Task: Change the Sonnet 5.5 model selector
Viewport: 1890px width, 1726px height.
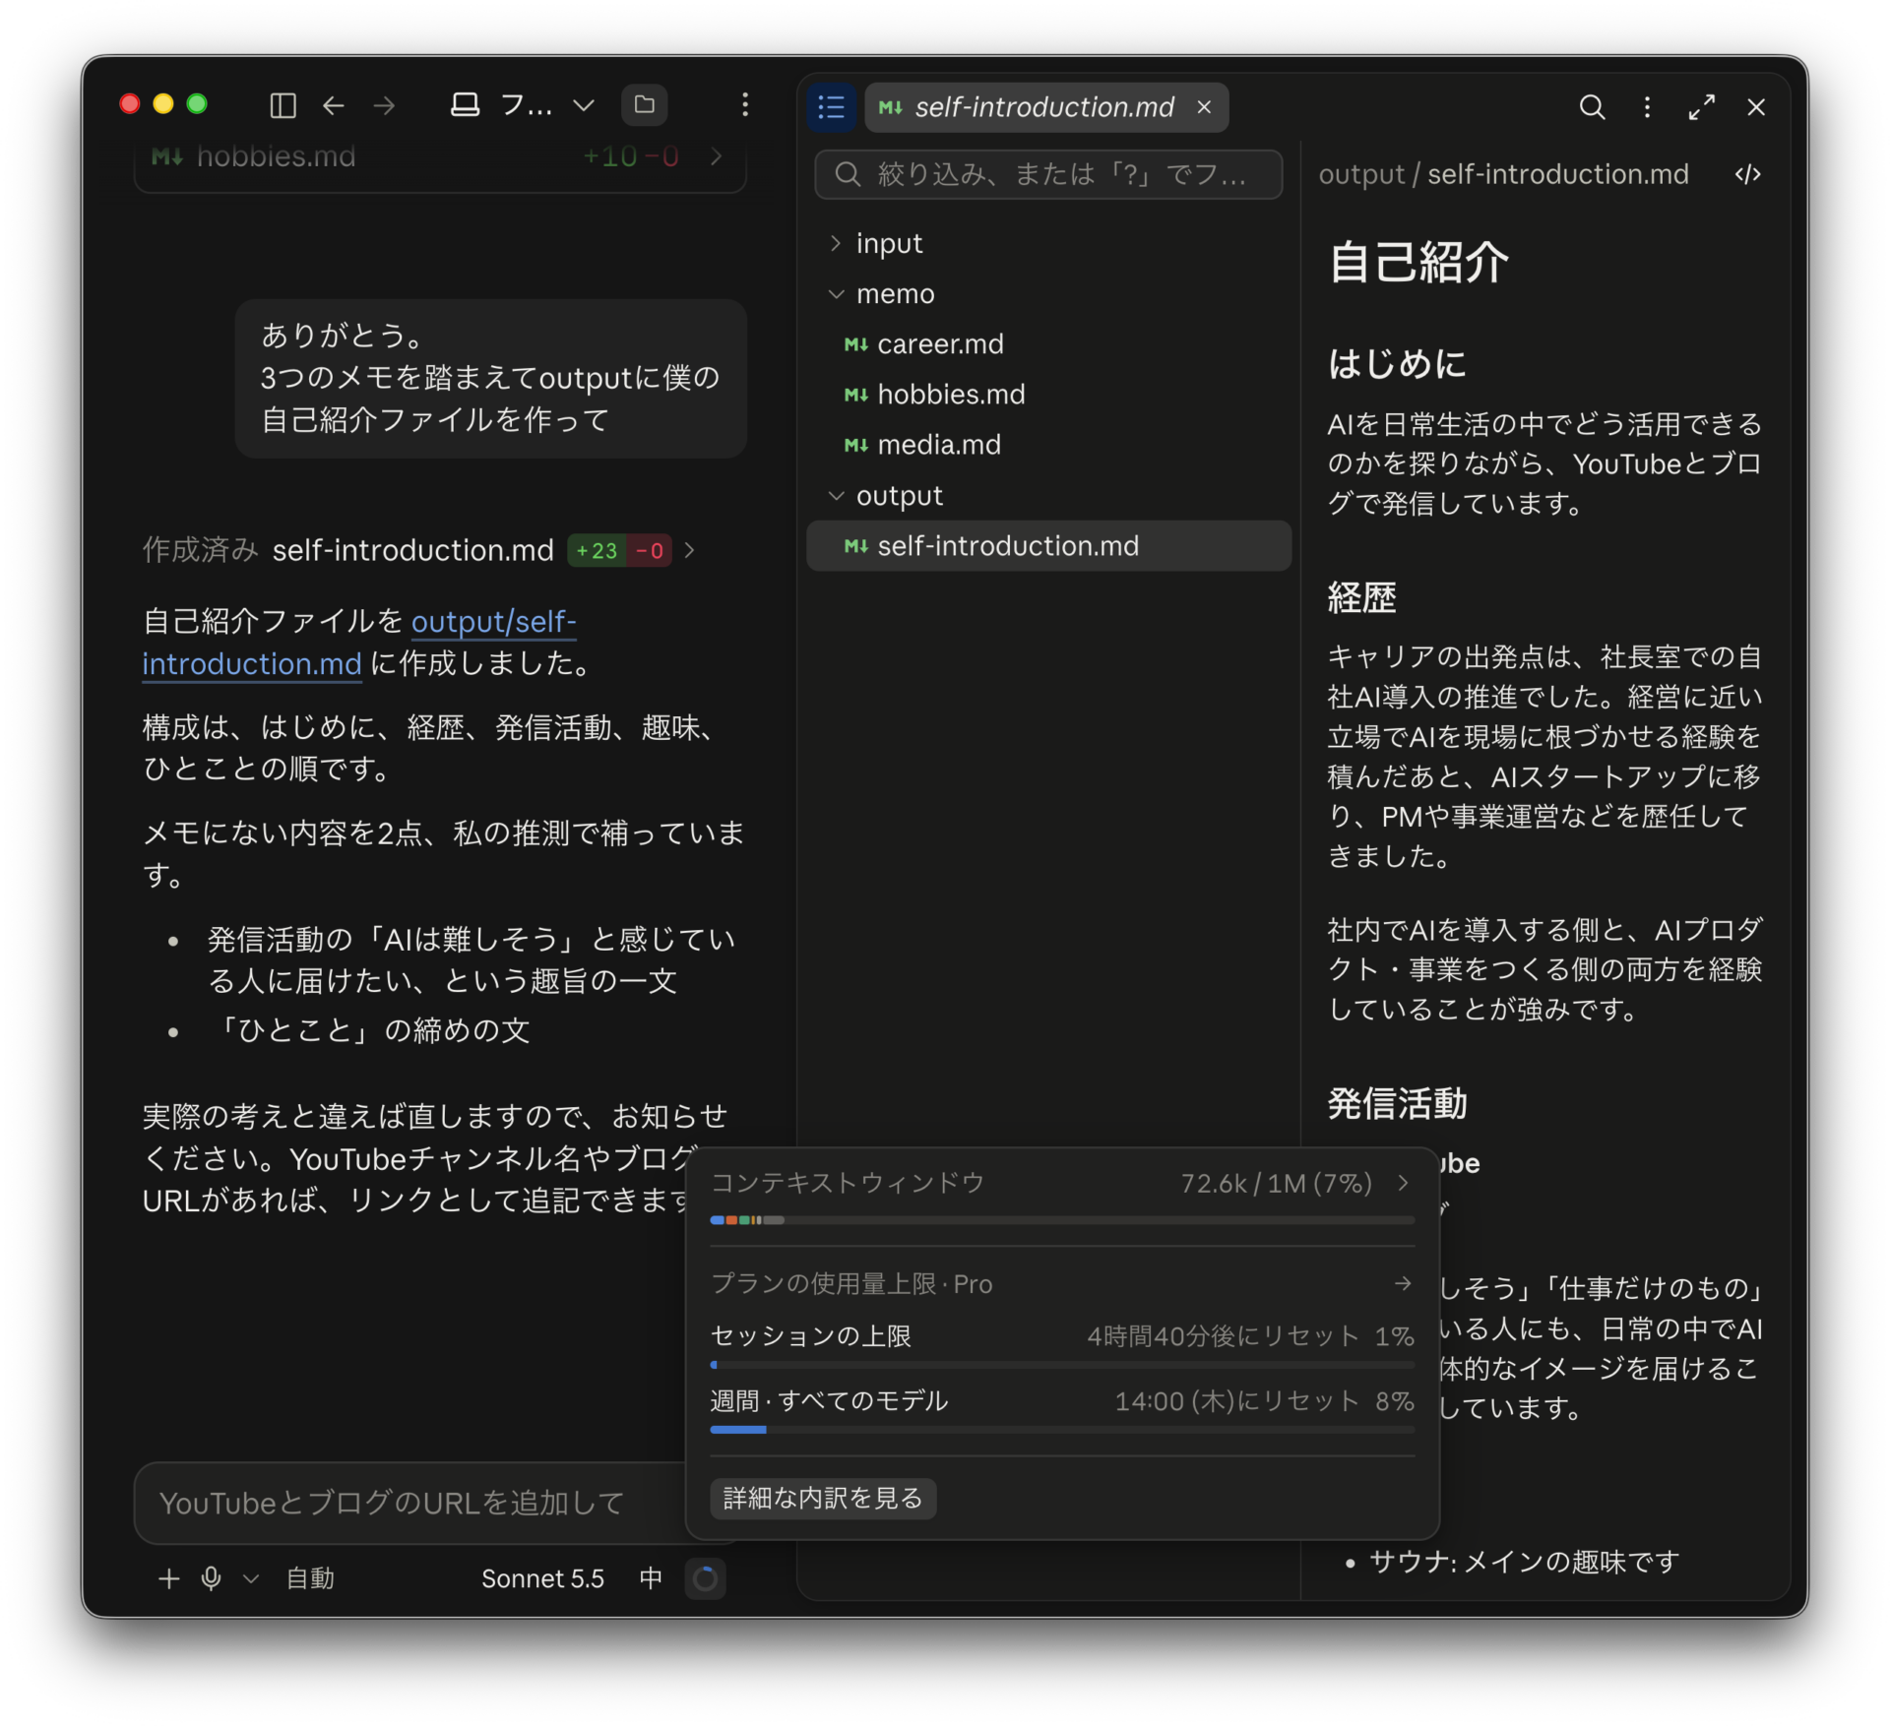Action: point(542,1578)
